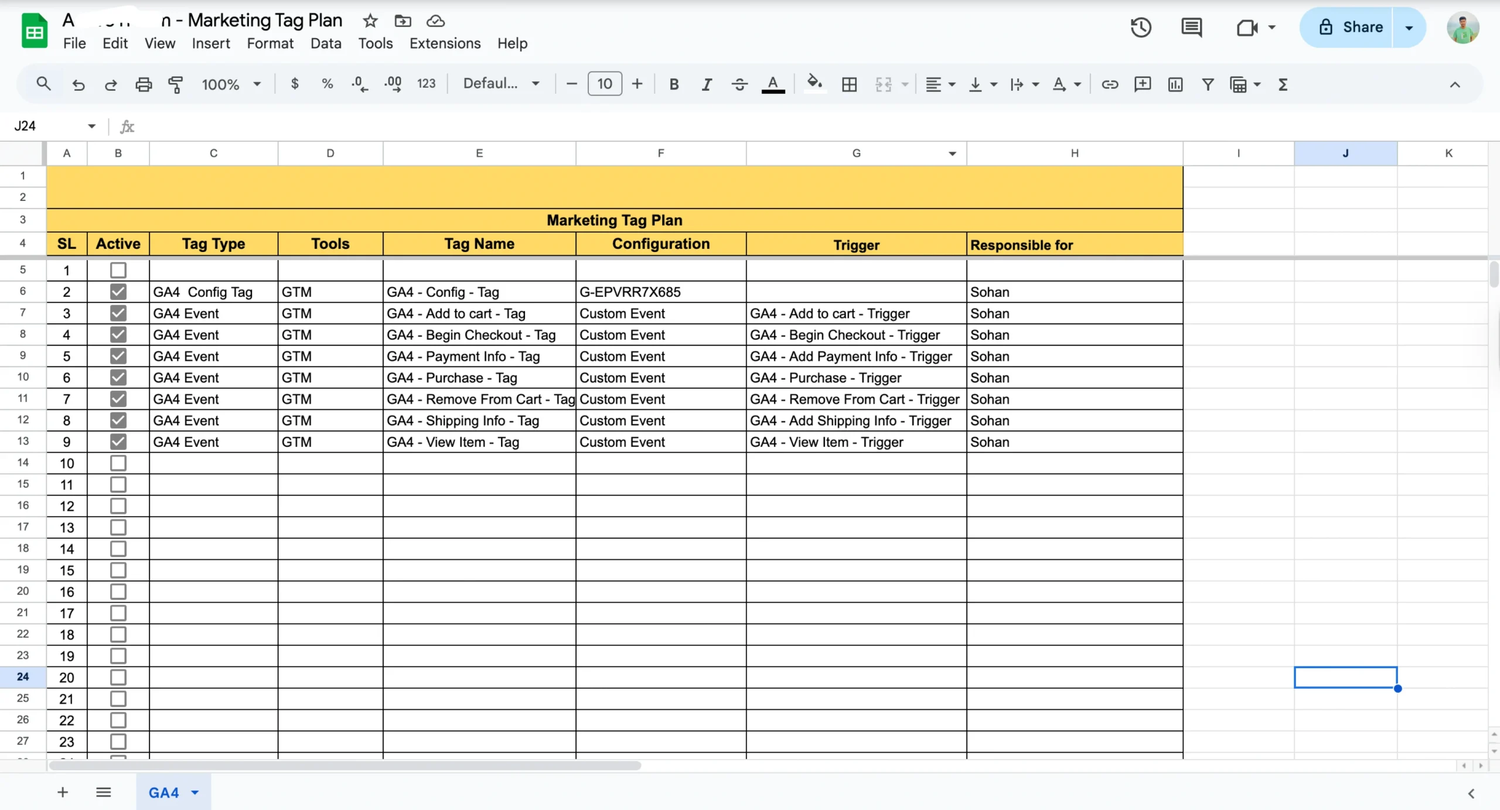Click the paint format roller icon
Image resolution: width=1500 pixels, height=810 pixels.
pos(175,84)
